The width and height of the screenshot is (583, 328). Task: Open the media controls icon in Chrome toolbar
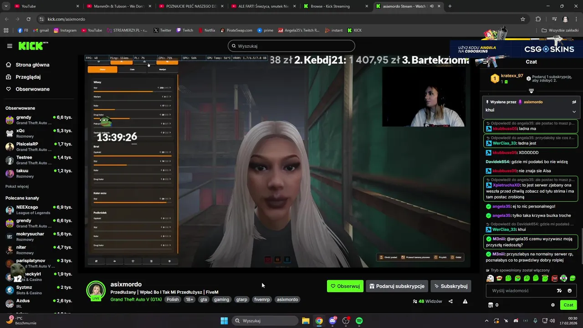pyautogui.click(x=554, y=19)
